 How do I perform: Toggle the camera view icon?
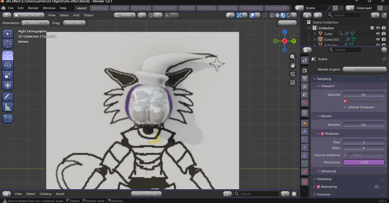pos(293,74)
